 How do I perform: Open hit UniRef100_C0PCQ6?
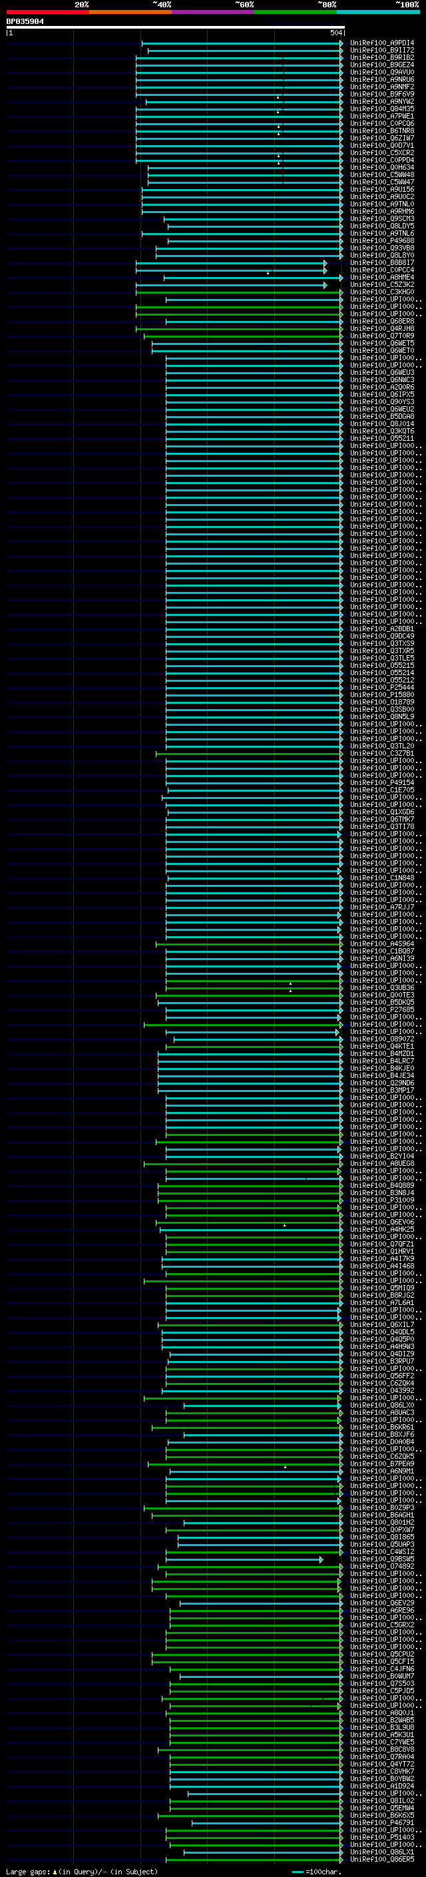point(381,123)
